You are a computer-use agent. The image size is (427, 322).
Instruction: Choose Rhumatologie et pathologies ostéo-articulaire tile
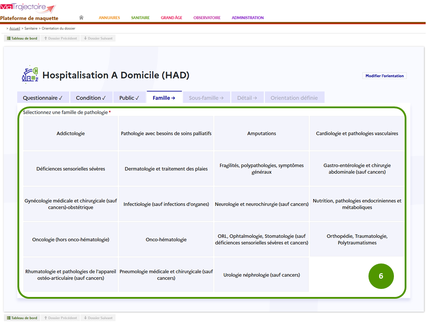coord(71,275)
